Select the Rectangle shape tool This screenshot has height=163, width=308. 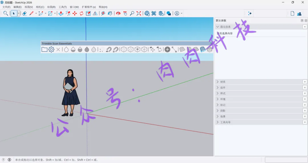(x=50, y=13)
